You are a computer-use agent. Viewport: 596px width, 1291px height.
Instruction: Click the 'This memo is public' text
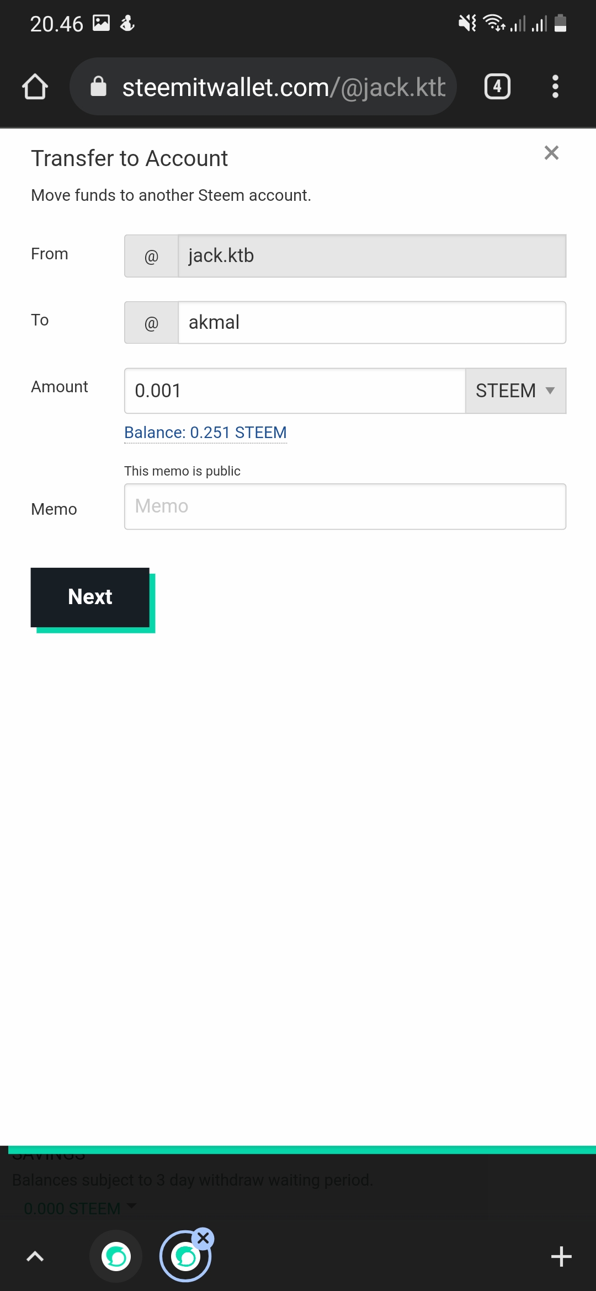coord(182,471)
